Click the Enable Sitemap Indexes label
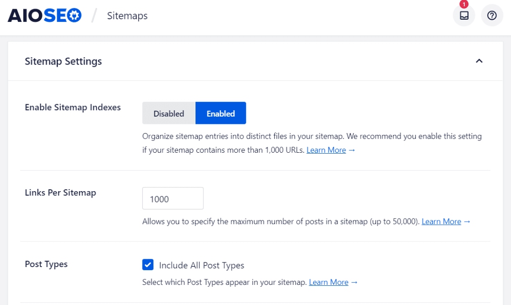 [x=72, y=107]
